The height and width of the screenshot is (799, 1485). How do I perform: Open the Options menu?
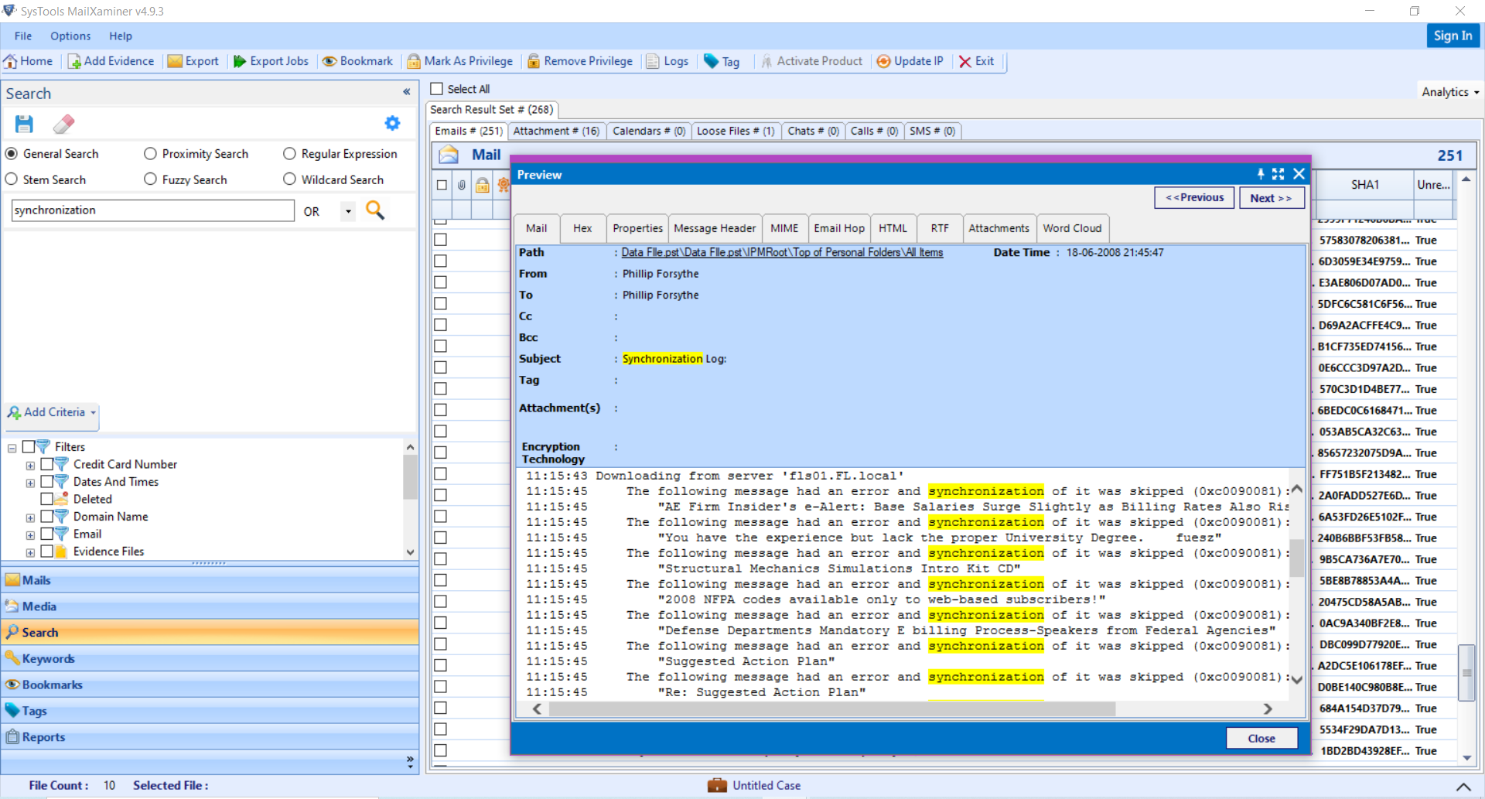[70, 36]
